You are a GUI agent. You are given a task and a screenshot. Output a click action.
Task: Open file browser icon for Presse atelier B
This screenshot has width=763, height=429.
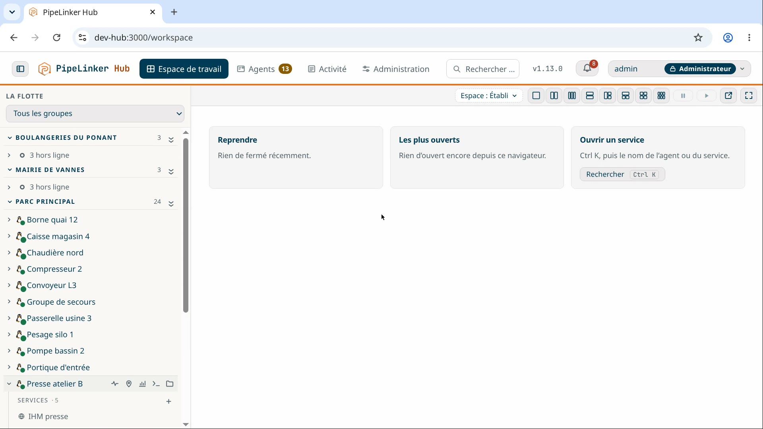[x=170, y=384]
